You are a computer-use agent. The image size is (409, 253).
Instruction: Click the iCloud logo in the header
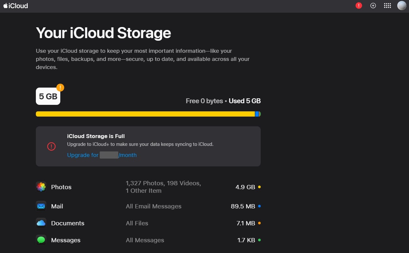click(x=16, y=6)
